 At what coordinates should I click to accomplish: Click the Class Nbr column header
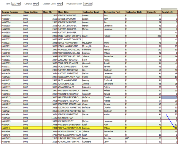pyautogui.click(x=50, y=12)
